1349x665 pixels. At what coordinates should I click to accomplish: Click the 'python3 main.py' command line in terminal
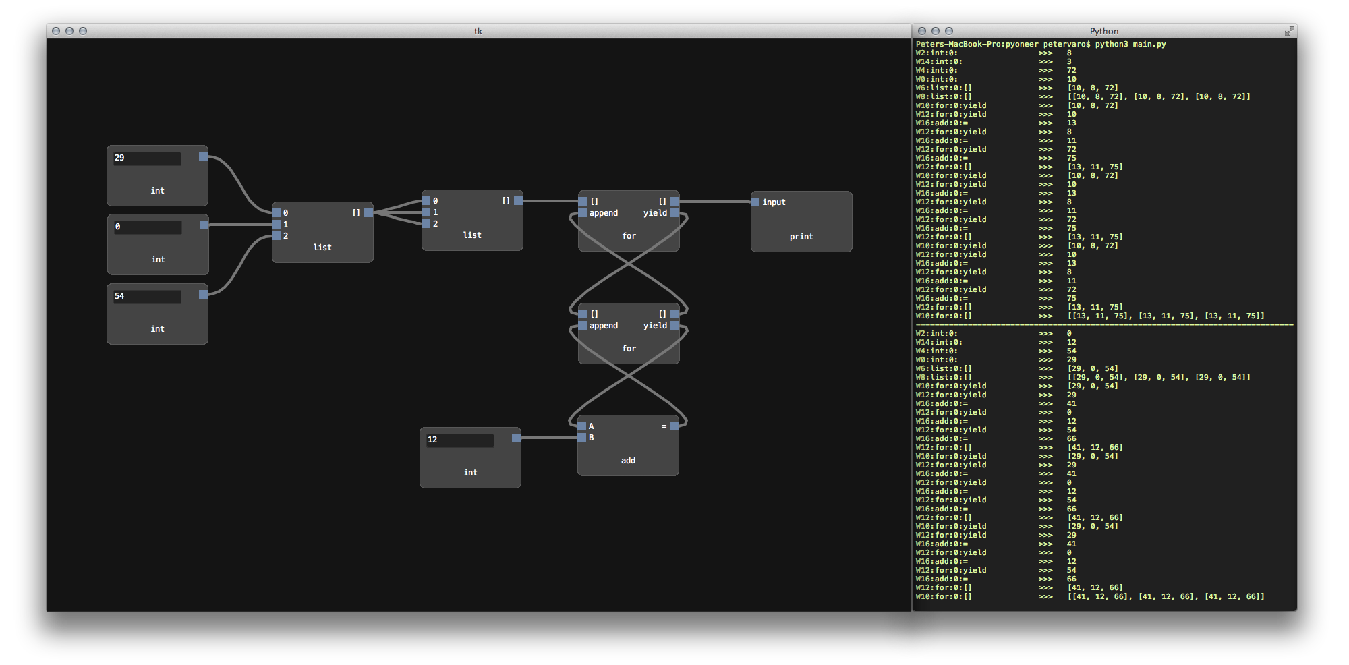tap(1130, 44)
